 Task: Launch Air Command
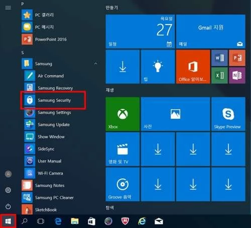[x=62, y=76]
